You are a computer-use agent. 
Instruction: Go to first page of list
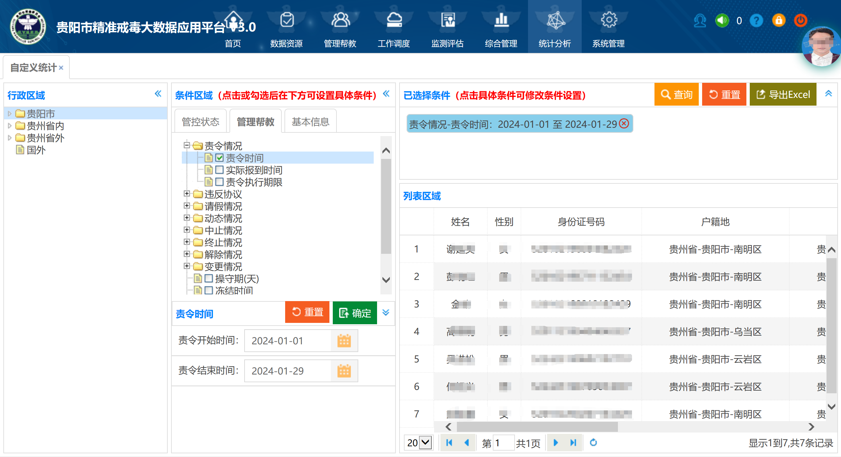click(449, 443)
